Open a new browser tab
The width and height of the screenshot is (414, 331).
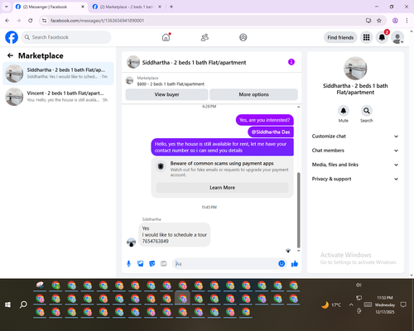pyautogui.click(x=171, y=7)
